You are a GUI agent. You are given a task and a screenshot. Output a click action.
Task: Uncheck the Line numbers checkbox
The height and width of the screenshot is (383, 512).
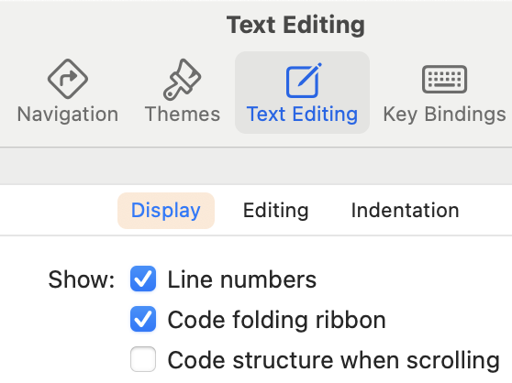click(x=143, y=279)
